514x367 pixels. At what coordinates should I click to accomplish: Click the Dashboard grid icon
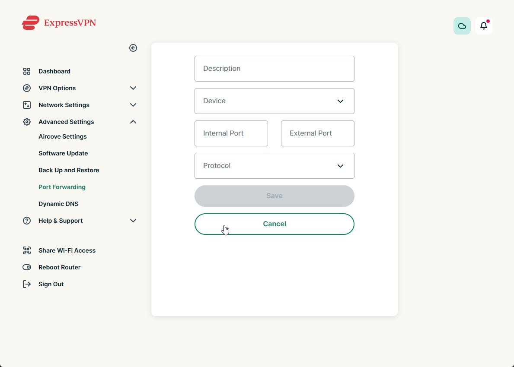click(x=27, y=71)
